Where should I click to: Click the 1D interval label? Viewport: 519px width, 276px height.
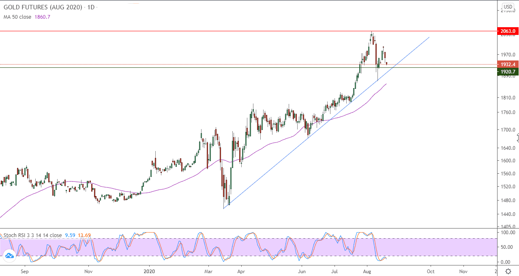click(91, 8)
